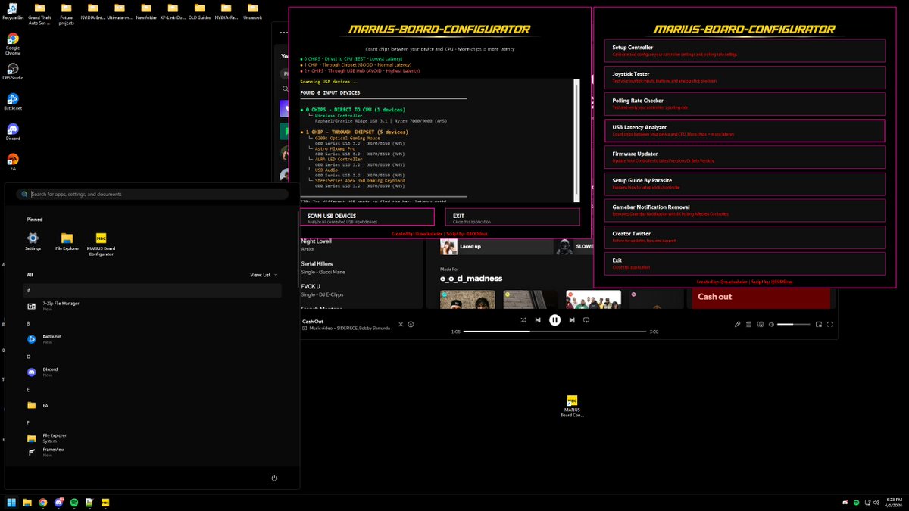
Task: Select Future projects desktop folder
Action: [x=66, y=14]
